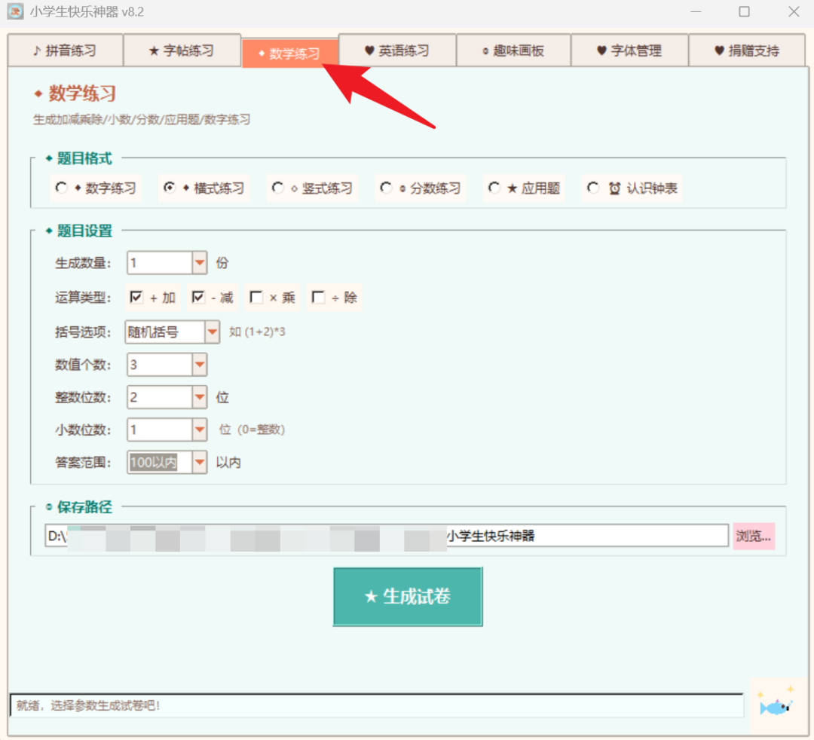Enable the ÷ 除 operation checkbox
814x740 pixels.
coord(318,297)
